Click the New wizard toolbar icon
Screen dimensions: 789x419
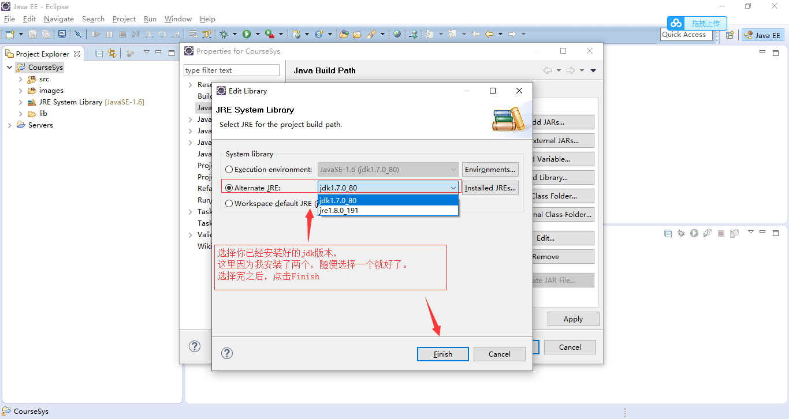(10, 34)
